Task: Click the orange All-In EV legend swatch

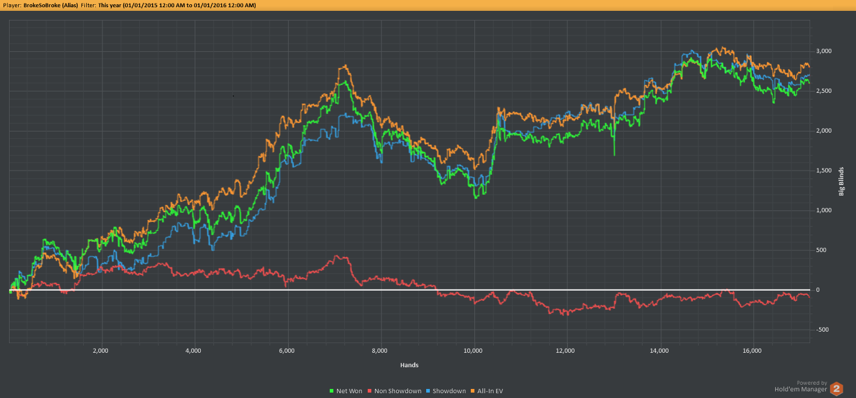Action: (473, 391)
